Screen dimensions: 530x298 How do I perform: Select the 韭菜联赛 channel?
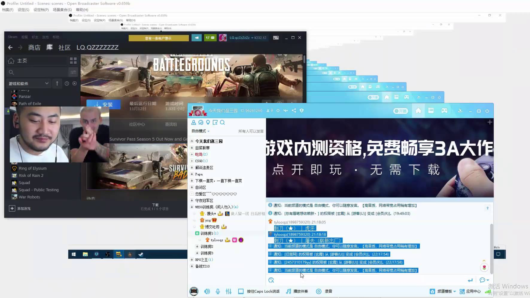(202, 148)
